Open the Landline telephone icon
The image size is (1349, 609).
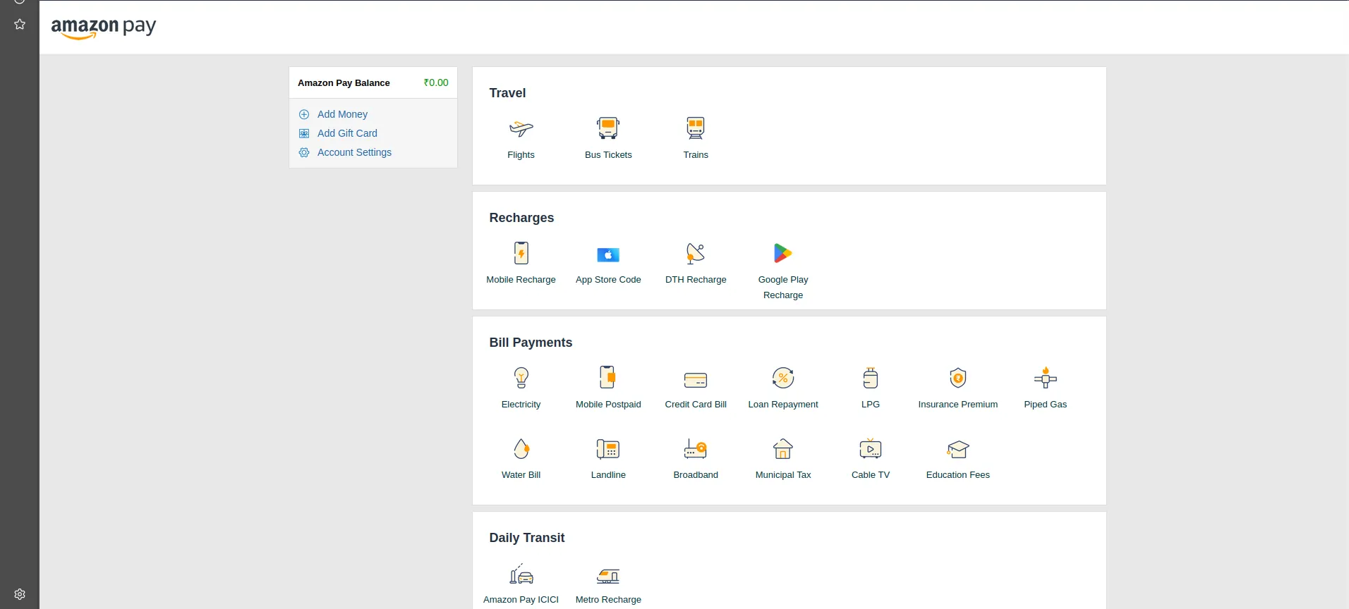[x=608, y=449]
